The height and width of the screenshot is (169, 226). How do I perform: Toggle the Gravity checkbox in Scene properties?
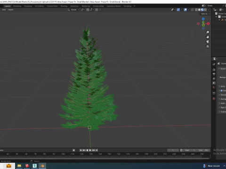click(221, 91)
